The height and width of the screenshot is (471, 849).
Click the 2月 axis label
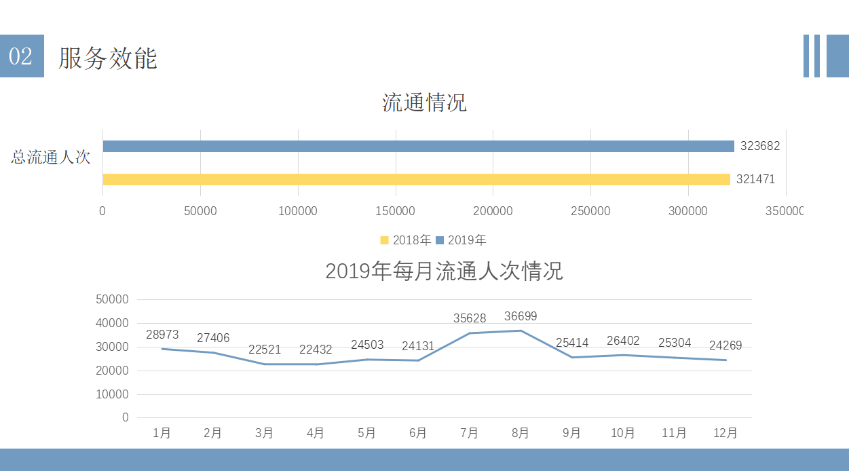pyautogui.click(x=213, y=433)
